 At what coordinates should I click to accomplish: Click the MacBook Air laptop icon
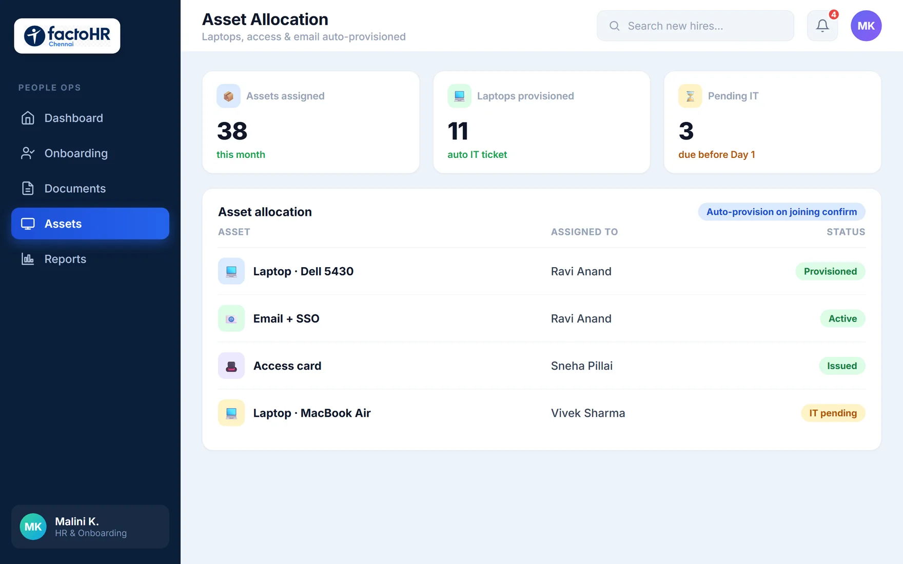[x=231, y=413]
